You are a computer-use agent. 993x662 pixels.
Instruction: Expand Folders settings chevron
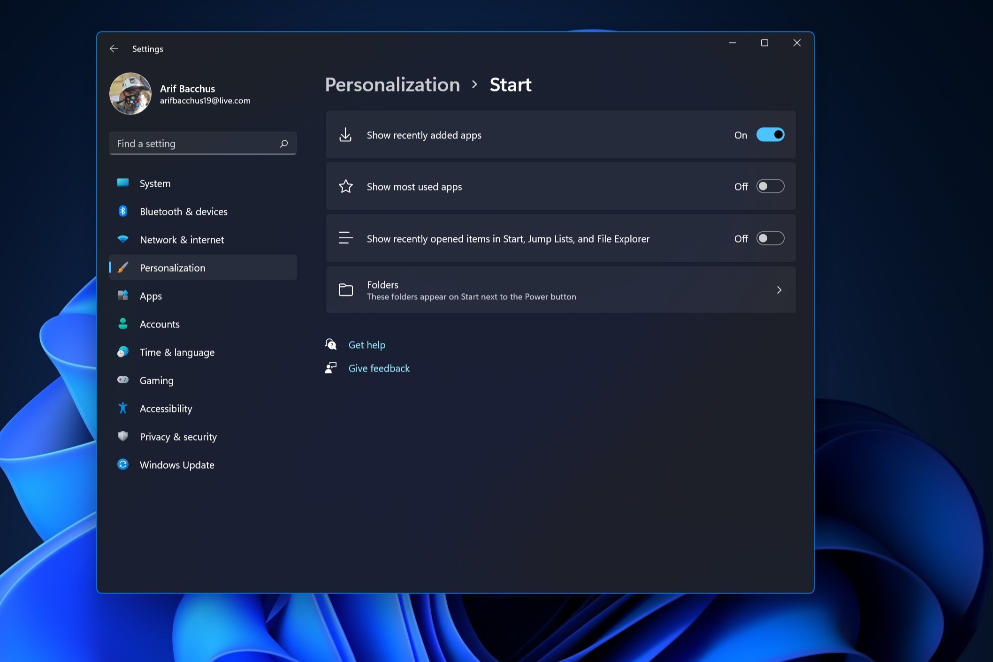click(779, 289)
